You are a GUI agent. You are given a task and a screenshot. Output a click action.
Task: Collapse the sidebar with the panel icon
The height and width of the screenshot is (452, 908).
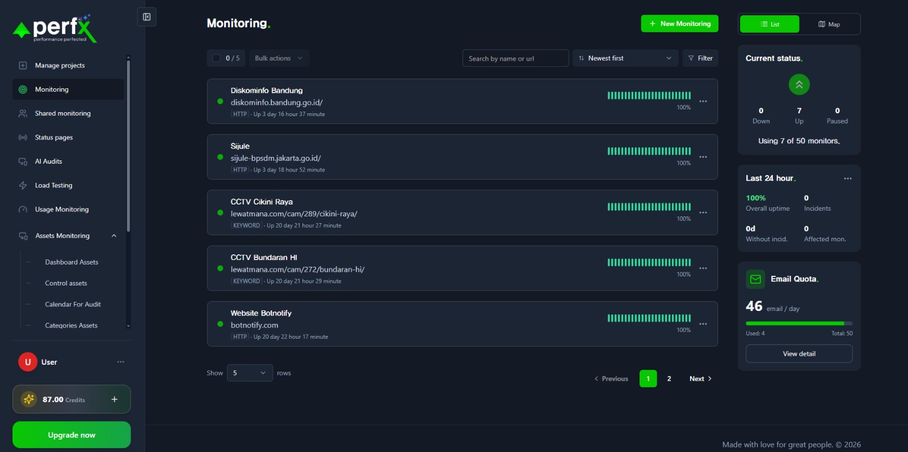146,17
